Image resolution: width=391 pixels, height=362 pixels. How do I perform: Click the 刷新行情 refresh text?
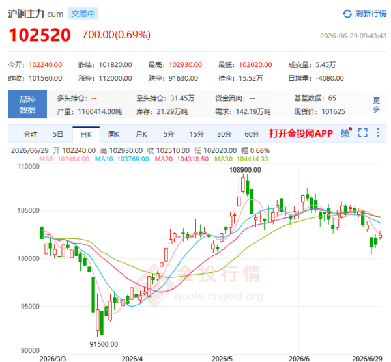tap(371, 14)
